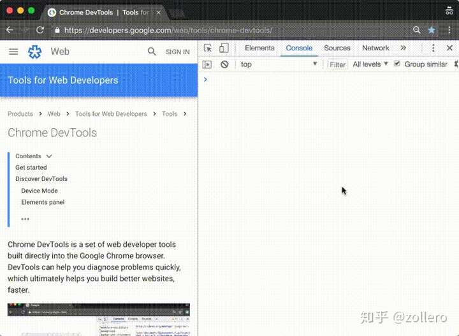Open the Device Mode contents link
The width and height of the screenshot is (459, 336).
[40, 191]
